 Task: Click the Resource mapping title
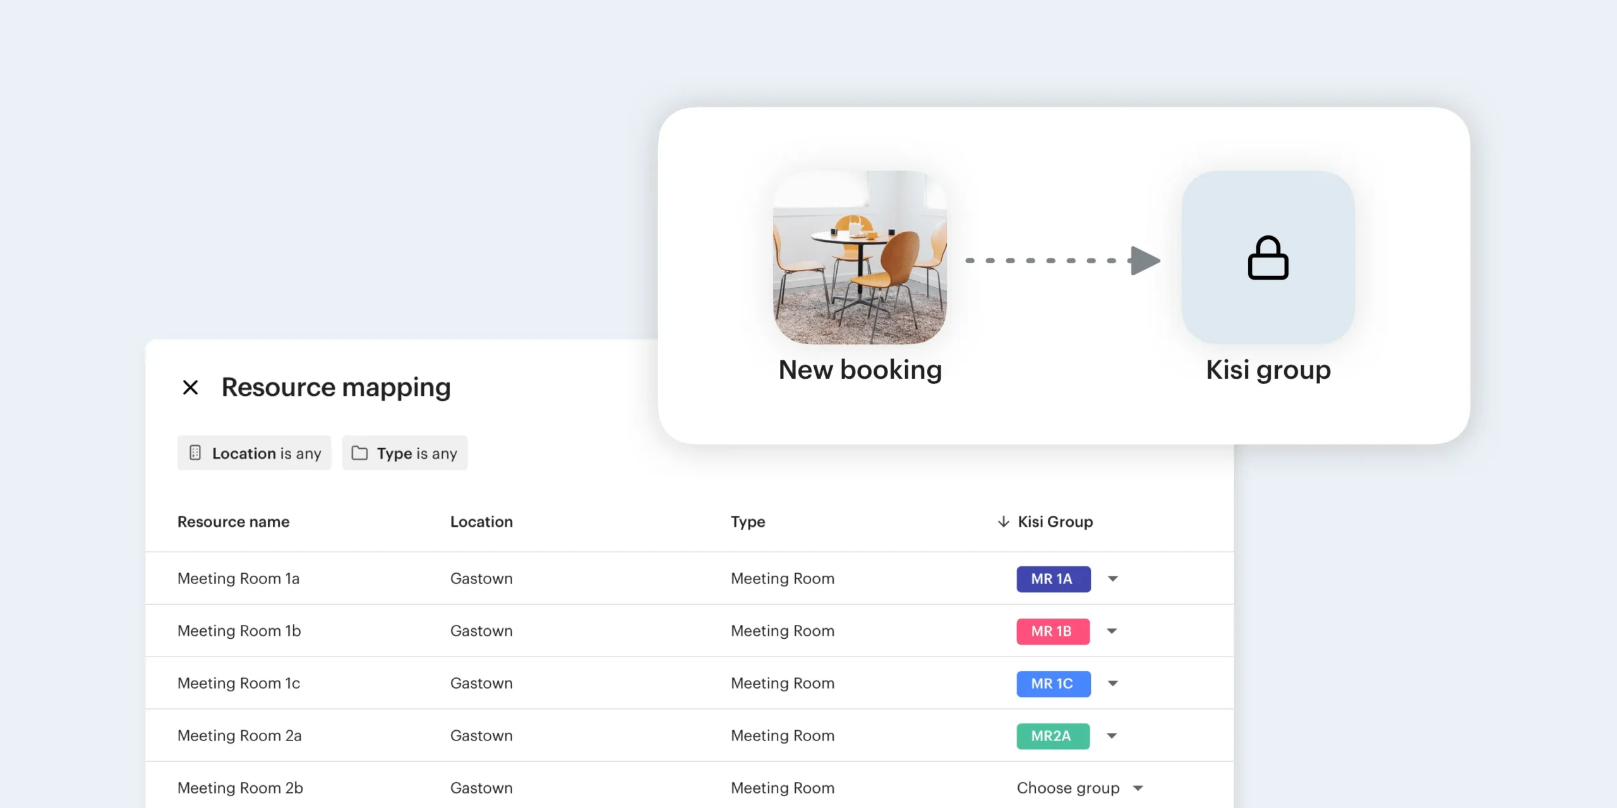(x=336, y=388)
